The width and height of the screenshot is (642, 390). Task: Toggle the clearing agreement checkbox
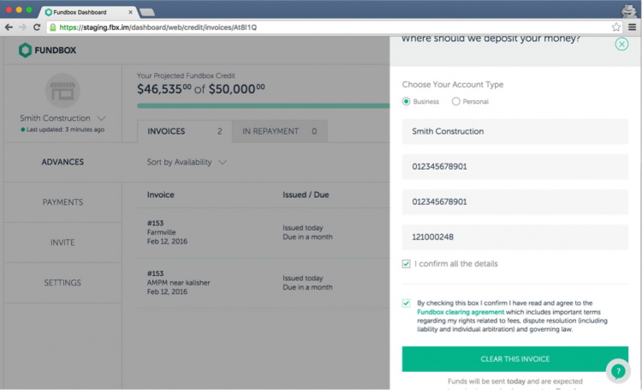[x=406, y=303]
